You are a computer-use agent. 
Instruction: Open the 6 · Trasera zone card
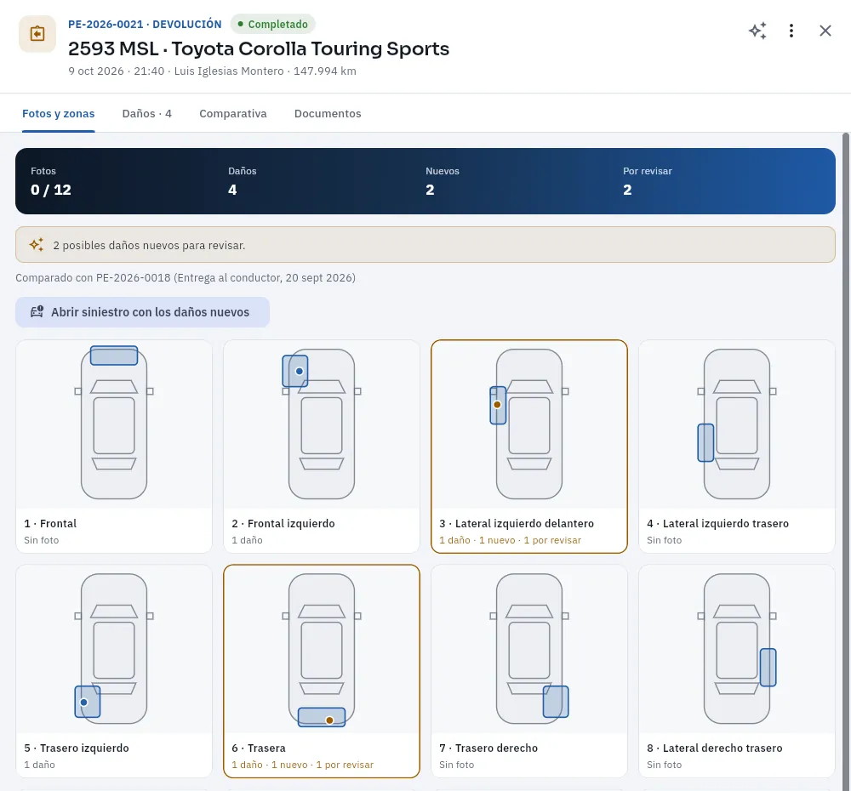pos(322,671)
